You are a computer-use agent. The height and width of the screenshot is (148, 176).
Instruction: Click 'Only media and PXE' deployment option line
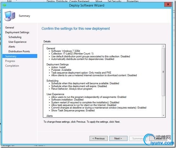[81, 73]
